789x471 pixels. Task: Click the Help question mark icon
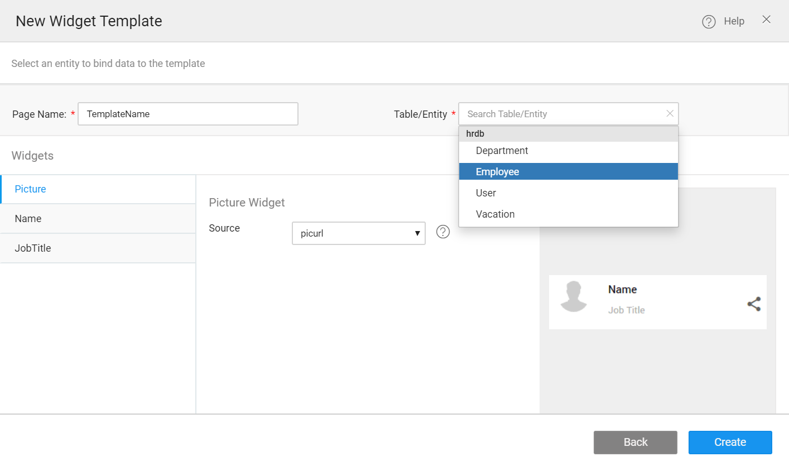[709, 22]
